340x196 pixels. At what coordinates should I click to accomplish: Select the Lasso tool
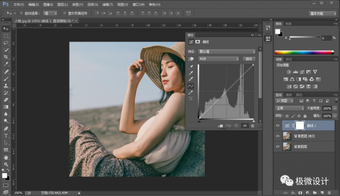click(x=6, y=43)
